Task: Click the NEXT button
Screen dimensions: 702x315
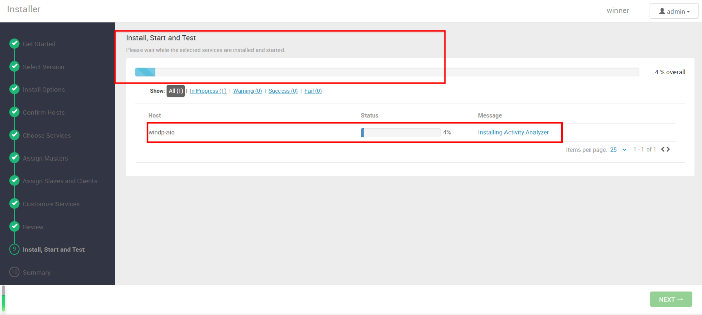Action: [x=671, y=299]
